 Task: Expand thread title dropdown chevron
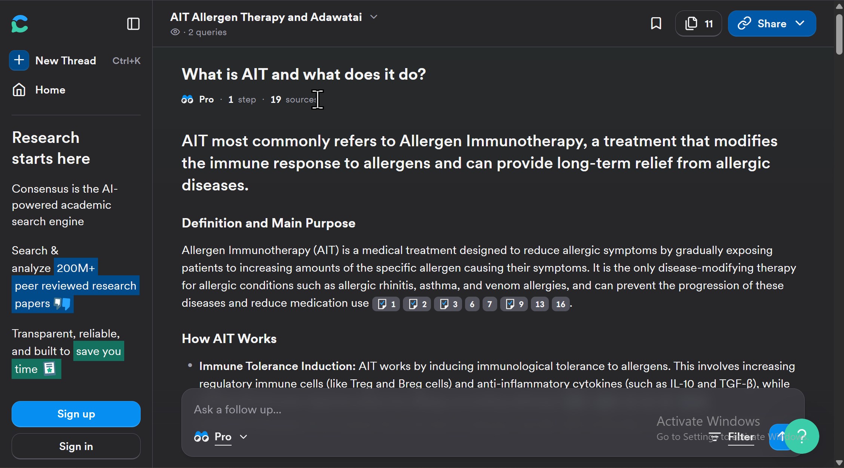373,17
